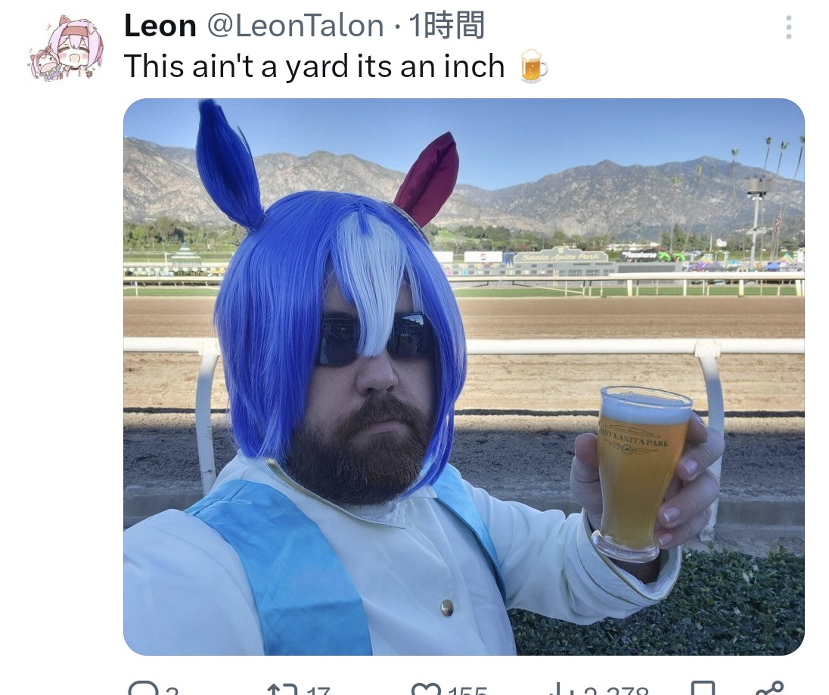Toggle the like heart icon

(426, 689)
